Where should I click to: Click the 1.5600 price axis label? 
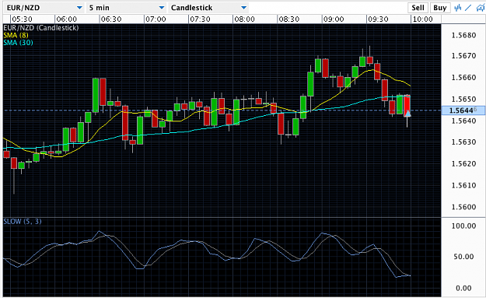pos(463,207)
